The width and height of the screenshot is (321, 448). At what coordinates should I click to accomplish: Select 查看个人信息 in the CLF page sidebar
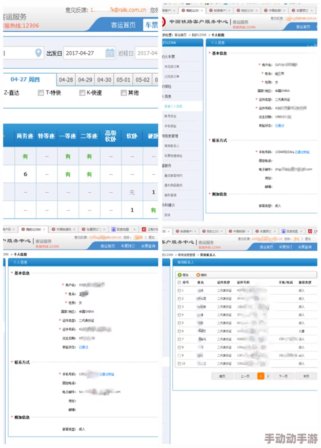click(x=173, y=106)
